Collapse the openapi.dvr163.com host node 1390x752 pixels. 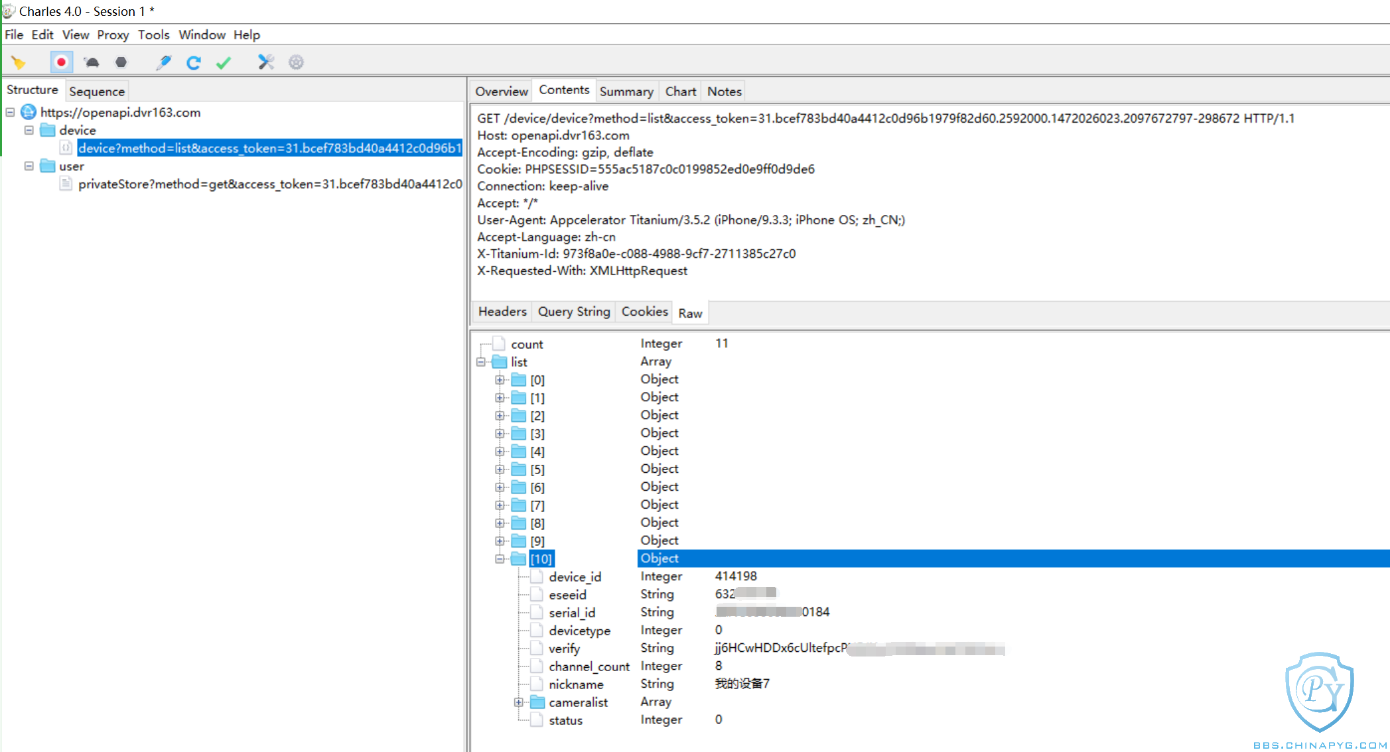[11, 112]
